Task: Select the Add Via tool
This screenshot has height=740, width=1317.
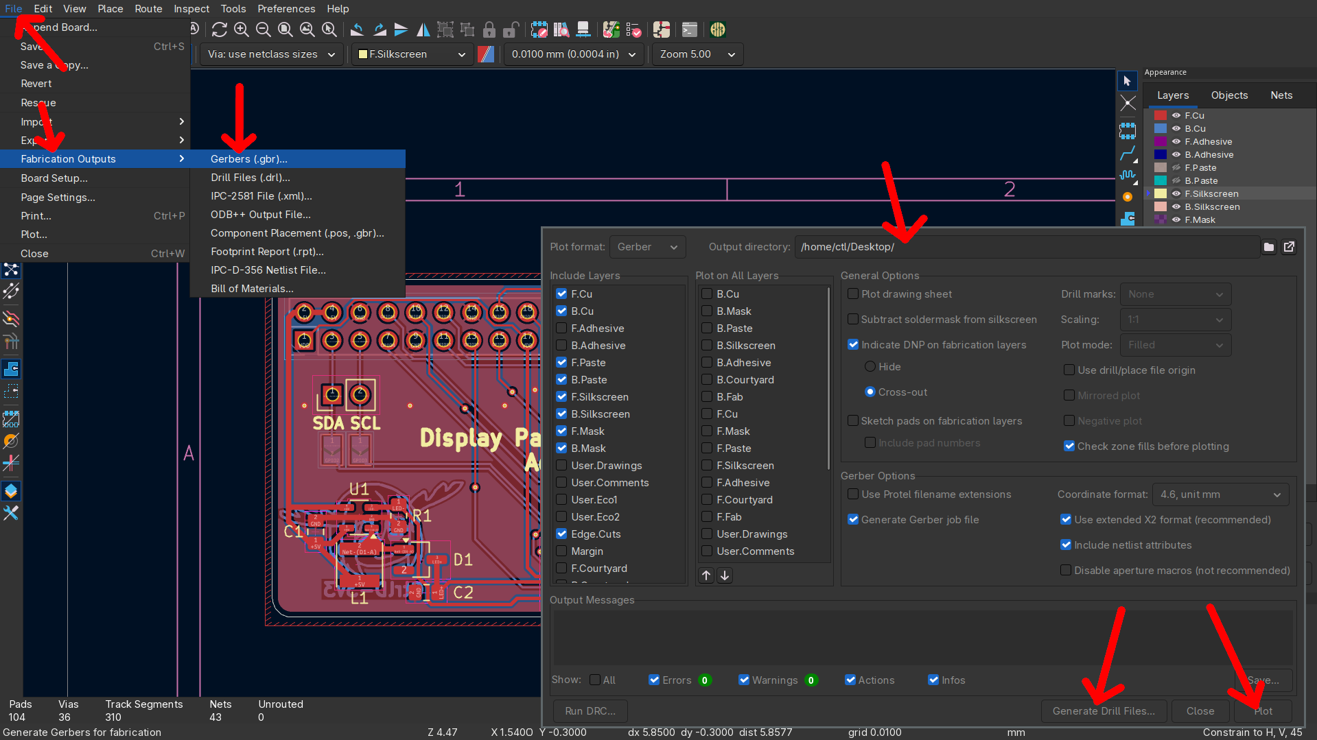Action: click(1128, 197)
